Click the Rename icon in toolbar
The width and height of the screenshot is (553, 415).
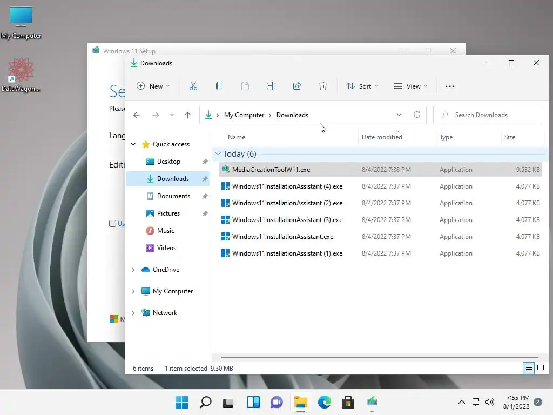click(x=271, y=86)
